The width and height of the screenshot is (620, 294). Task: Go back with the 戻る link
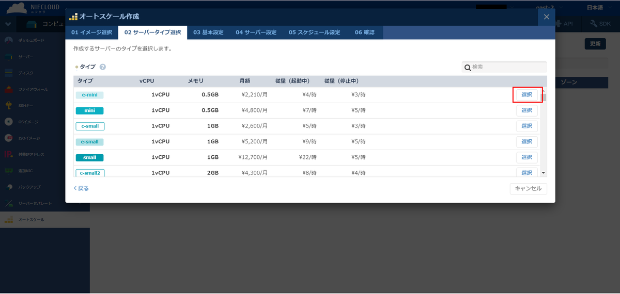click(81, 188)
